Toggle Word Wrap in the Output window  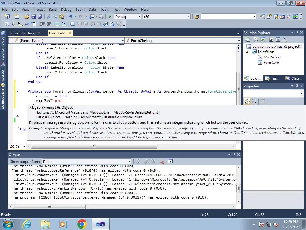click(x=170, y=161)
